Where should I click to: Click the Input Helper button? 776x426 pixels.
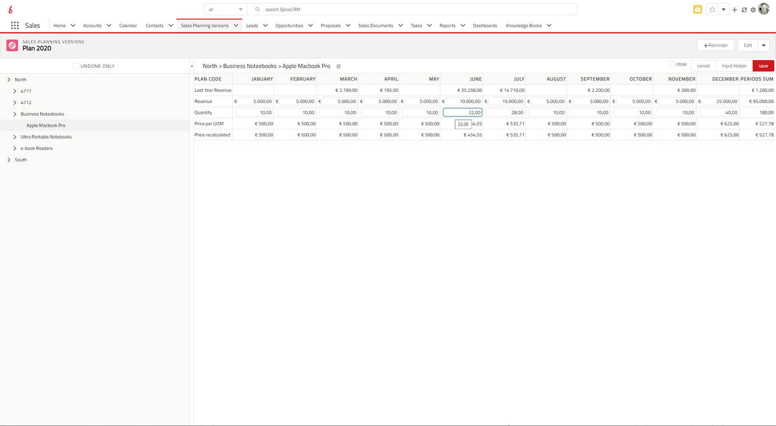pyautogui.click(x=734, y=66)
